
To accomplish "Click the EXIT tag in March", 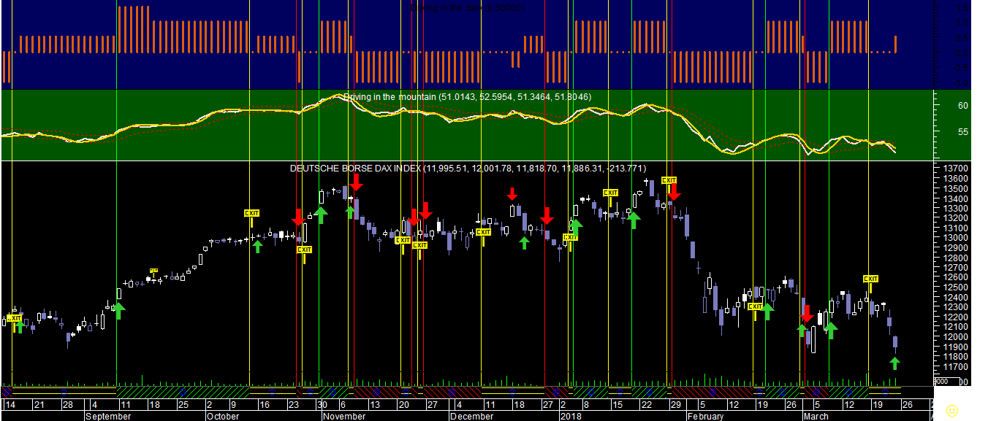I will point(870,279).
